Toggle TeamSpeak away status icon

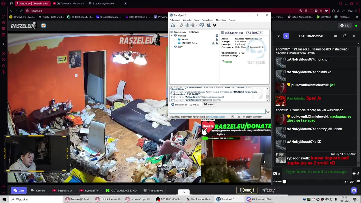click(x=181, y=25)
